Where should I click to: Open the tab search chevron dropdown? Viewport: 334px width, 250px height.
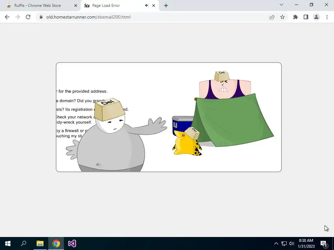click(x=281, y=5)
